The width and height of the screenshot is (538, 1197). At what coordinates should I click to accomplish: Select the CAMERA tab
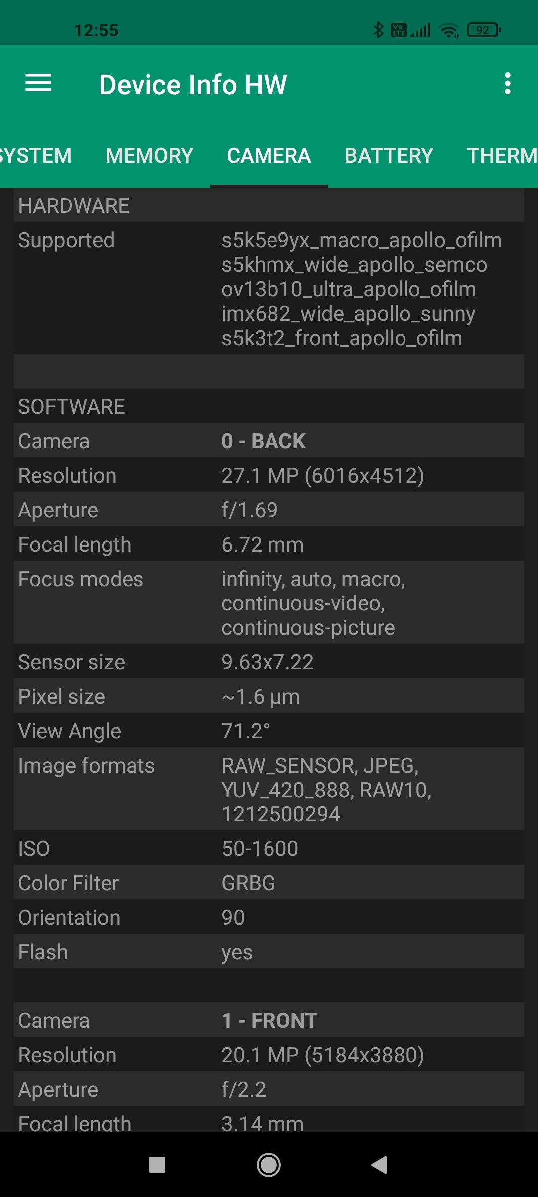pyautogui.click(x=269, y=156)
